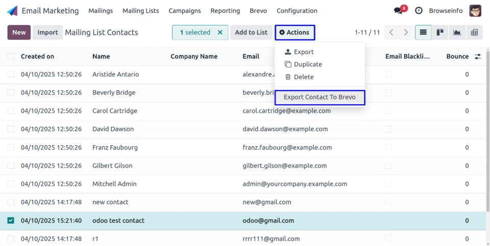Open column options adjustment toggle
Image resolution: width=490 pixels, height=246 pixels.
pos(478,57)
